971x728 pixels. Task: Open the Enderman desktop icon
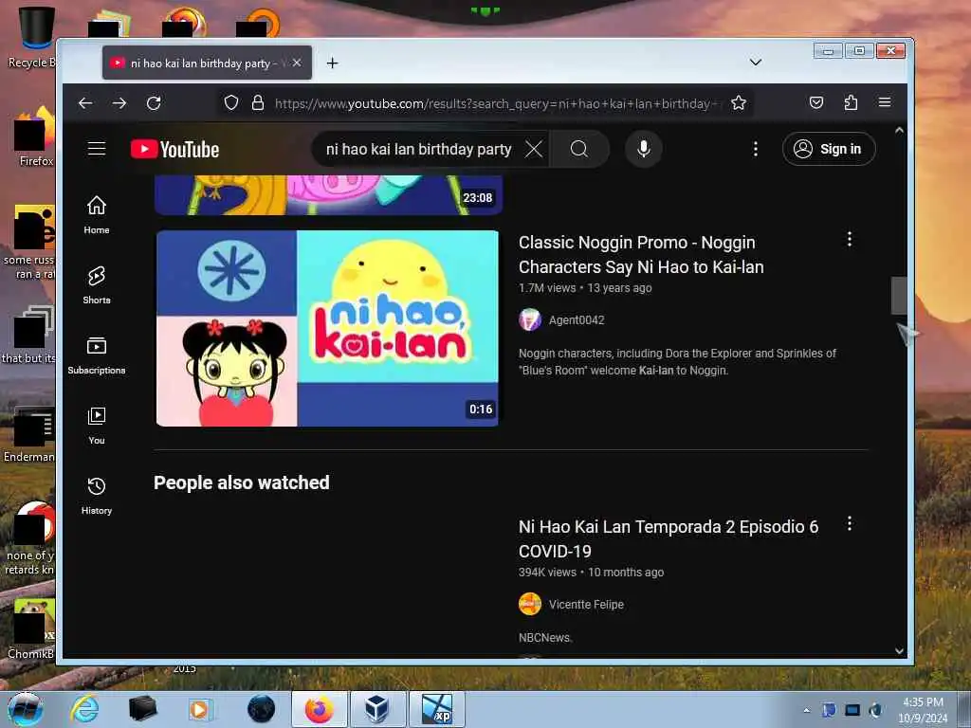click(x=29, y=434)
